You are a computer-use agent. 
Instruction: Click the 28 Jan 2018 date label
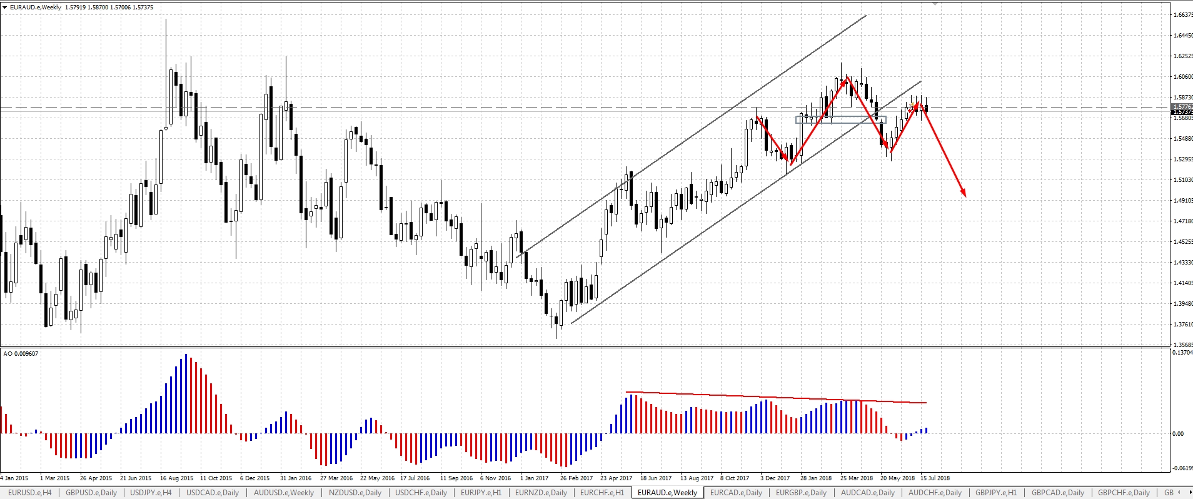[815, 478]
